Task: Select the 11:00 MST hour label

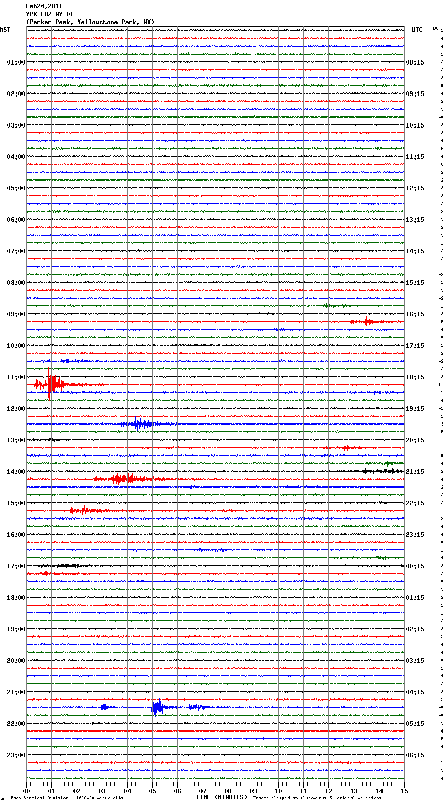Action: (x=16, y=377)
